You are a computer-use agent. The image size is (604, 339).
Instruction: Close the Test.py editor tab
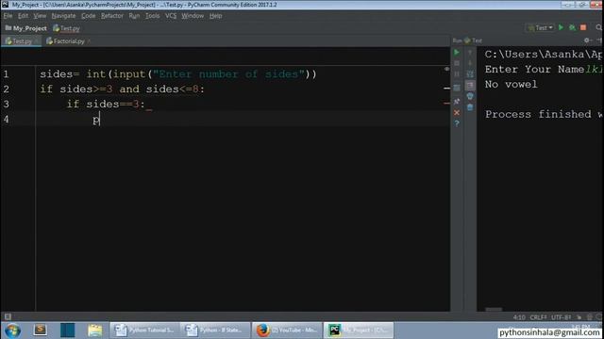(x=37, y=40)
